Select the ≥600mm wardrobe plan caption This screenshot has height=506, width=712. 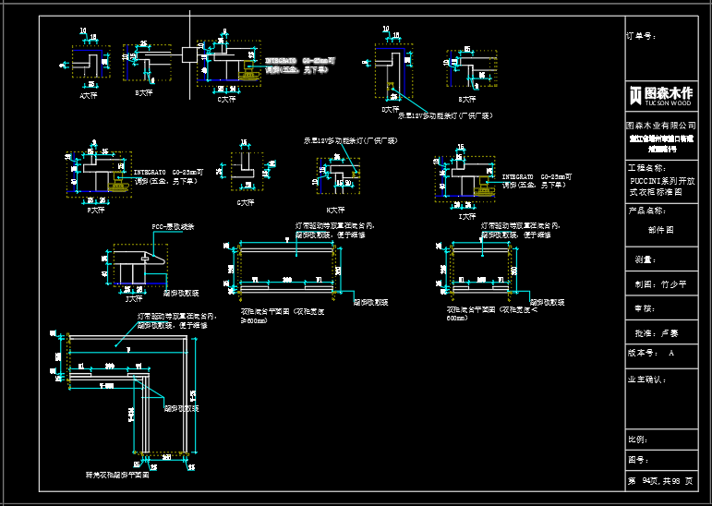[278, 315]
